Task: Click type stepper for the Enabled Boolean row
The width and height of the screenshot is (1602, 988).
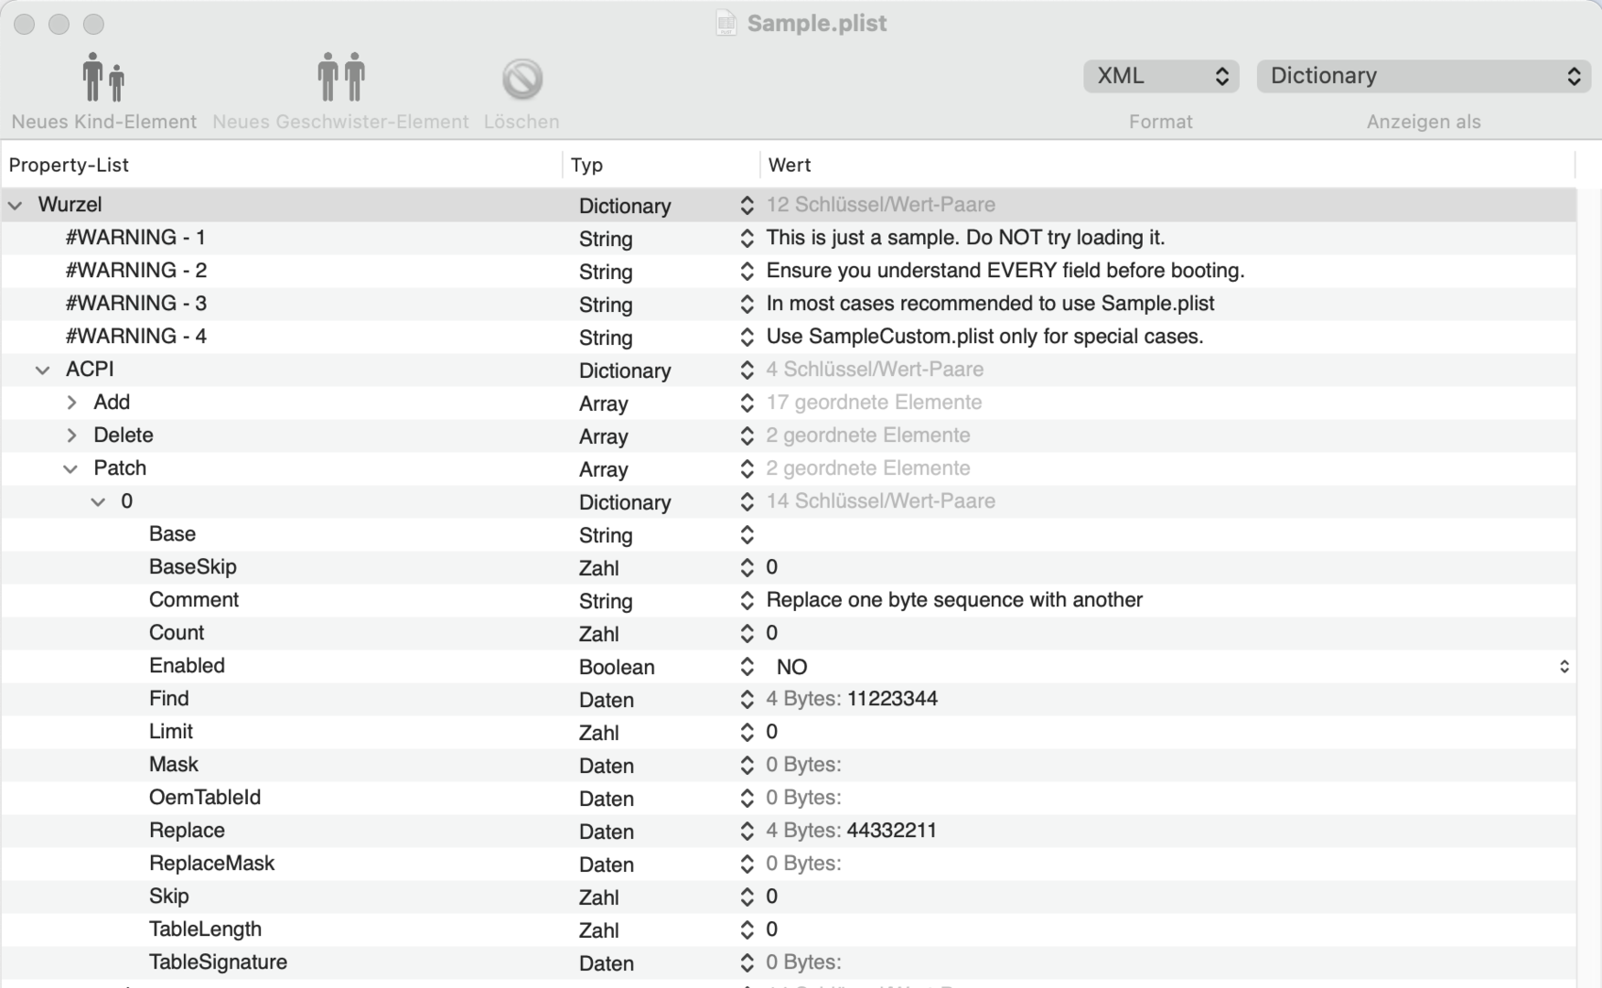Action: pos(747,667)
